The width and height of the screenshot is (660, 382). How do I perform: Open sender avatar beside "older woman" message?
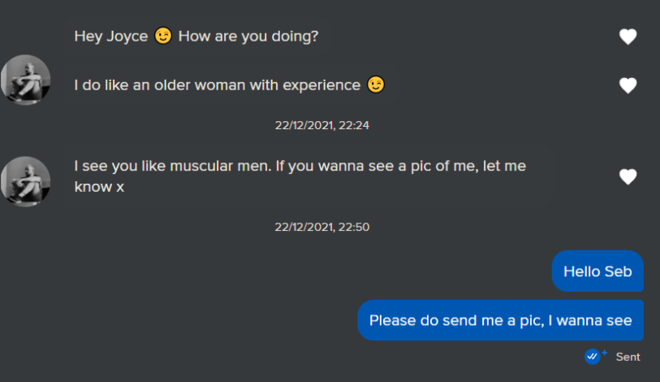coord(26,80)
